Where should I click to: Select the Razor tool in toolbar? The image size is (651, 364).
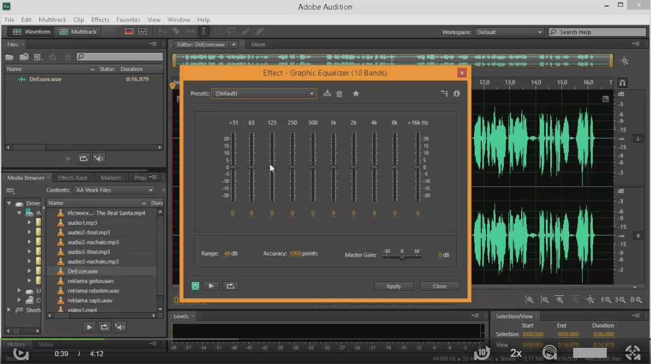pos(176,31)
